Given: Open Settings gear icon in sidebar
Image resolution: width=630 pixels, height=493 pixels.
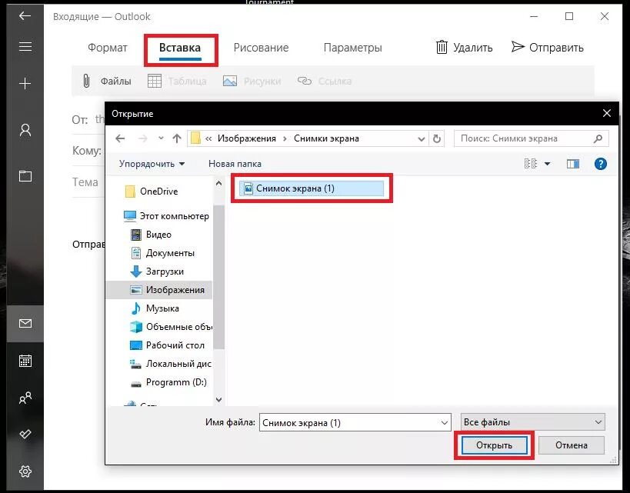Looking at the screenshot, I should pyautogui.click(x=25, y=471).
